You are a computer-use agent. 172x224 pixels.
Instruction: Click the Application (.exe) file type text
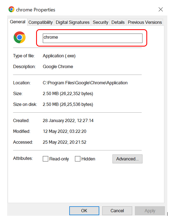(59, 56)
